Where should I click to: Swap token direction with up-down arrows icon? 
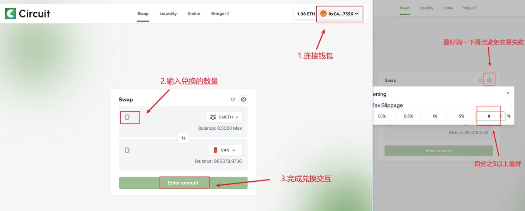pyautogui.click(x=183, y=138)
